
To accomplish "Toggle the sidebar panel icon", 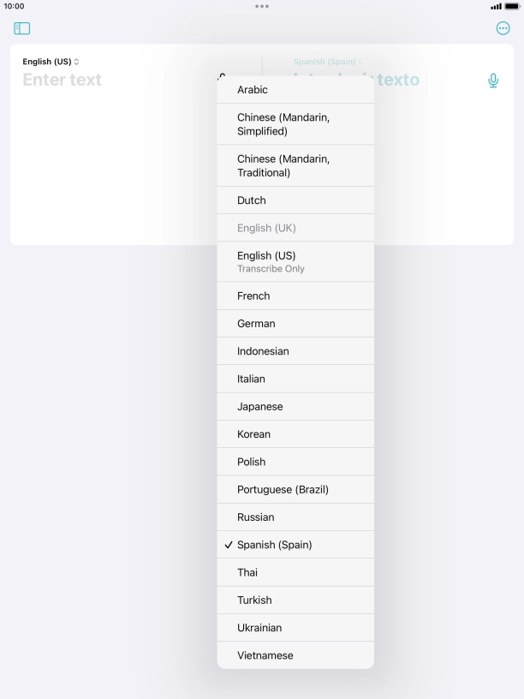I will (x=22, y=28).
